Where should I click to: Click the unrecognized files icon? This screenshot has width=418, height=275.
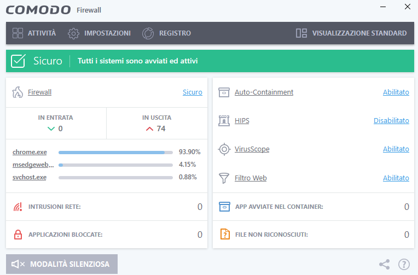pyautogui.click(x=224, y=235)
